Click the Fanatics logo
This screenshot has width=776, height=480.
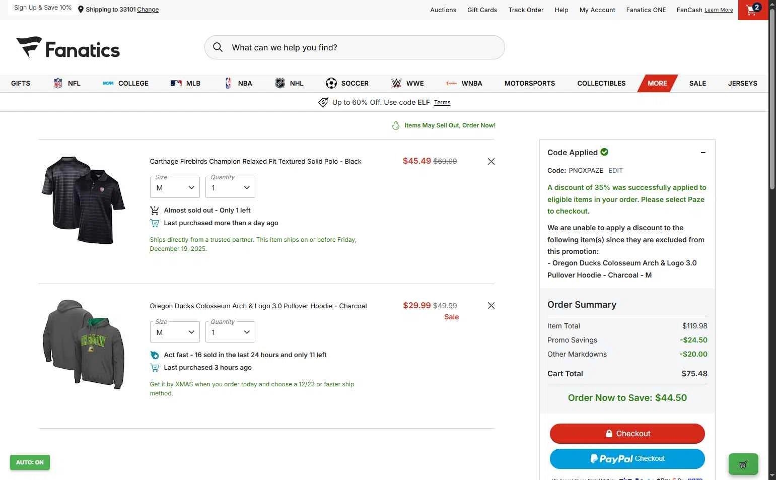[x=68, y=48]
